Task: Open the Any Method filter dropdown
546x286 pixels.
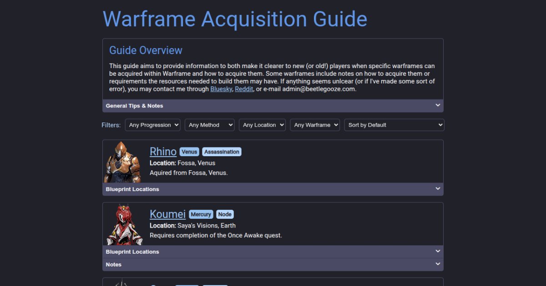Action: click(209, 125)
